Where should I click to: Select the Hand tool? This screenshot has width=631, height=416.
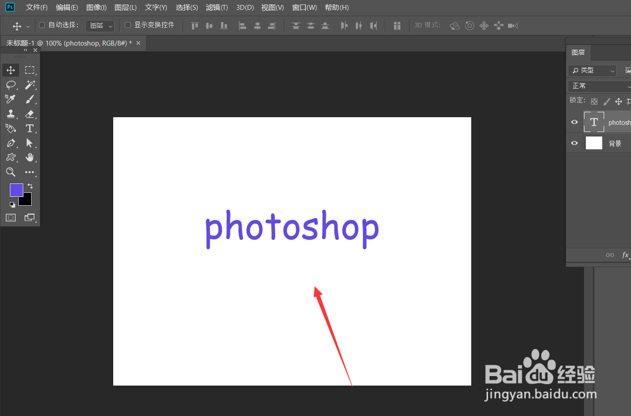click(x=30, y=157)
